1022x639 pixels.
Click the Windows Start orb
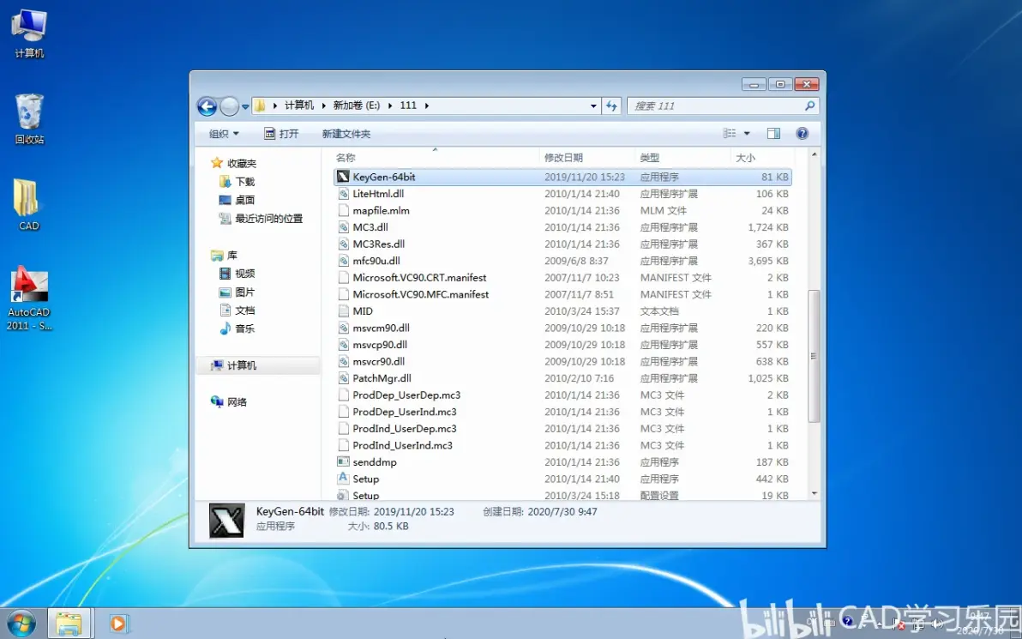[x=21, y=624]
